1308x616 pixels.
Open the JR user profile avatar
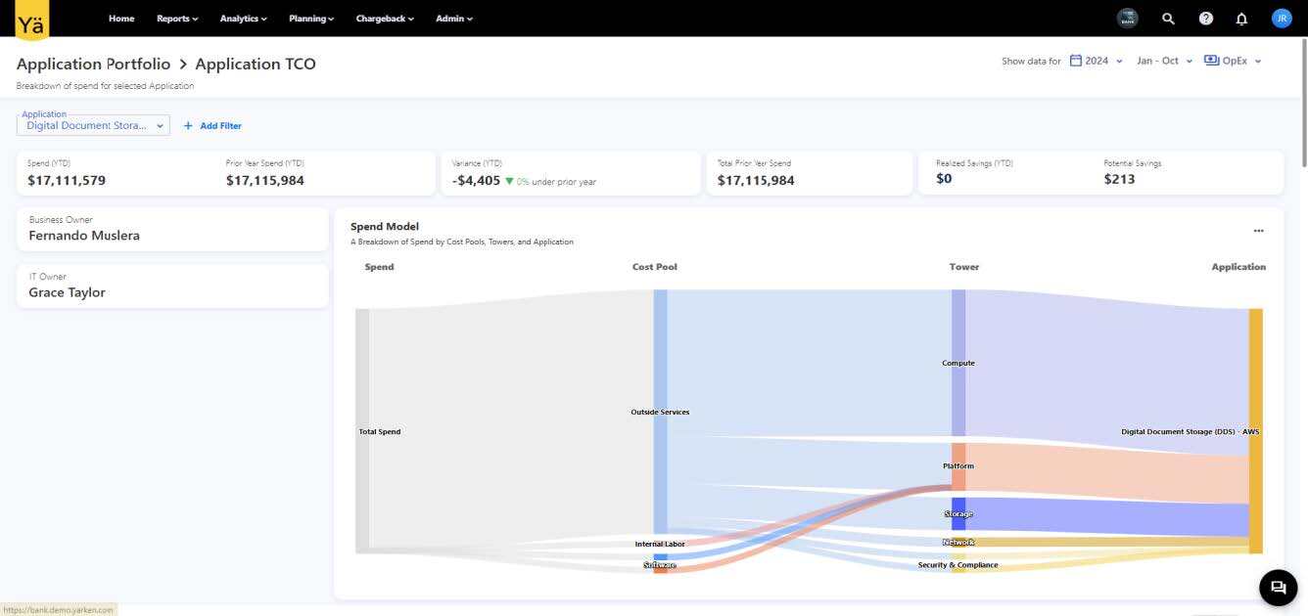[x=1281, y=18]
